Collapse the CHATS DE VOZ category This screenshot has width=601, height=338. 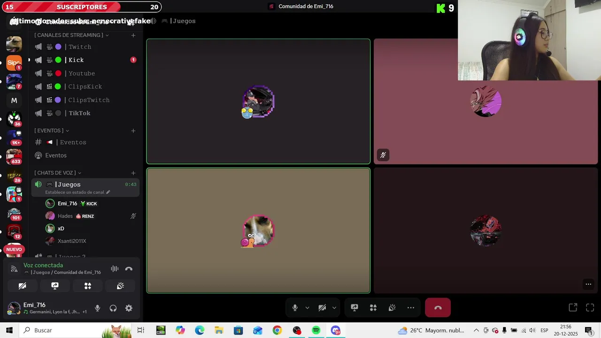point(57,173)
